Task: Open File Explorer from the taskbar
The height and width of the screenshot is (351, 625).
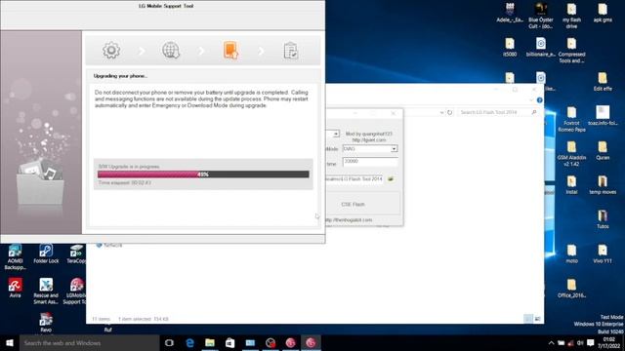Action: coord(210,342)
